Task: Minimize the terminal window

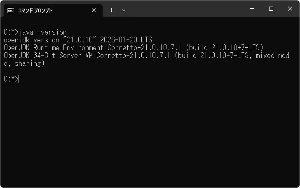Action: 252,9
